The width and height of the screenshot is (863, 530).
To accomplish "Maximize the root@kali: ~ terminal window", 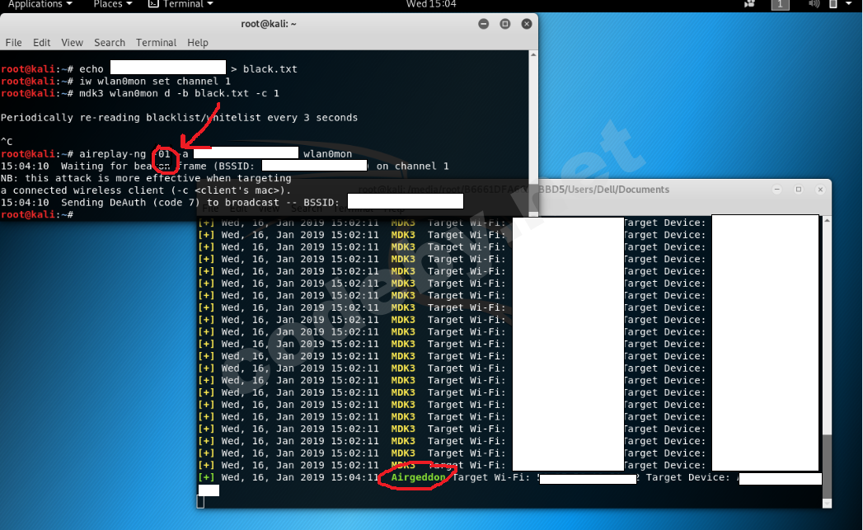I will (505, 24).
